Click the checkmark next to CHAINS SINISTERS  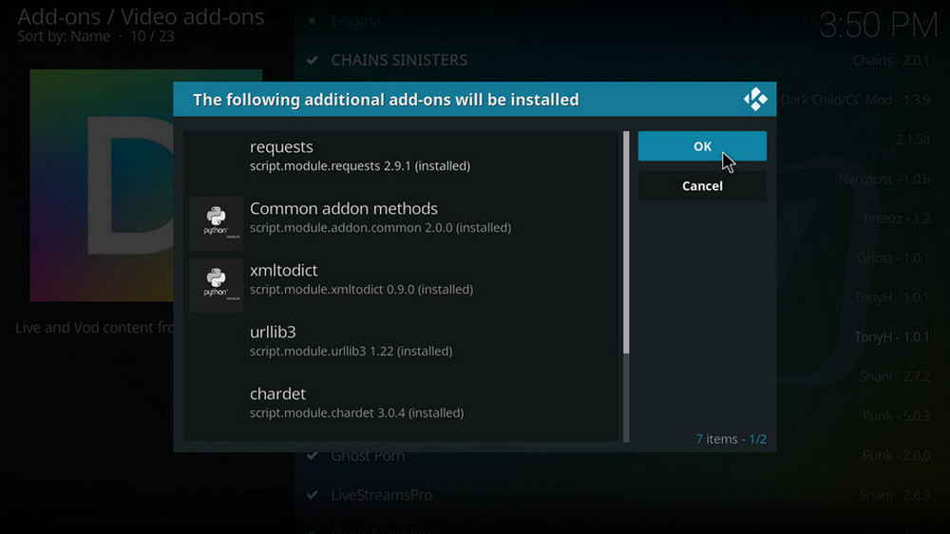[x=312, y=60]
